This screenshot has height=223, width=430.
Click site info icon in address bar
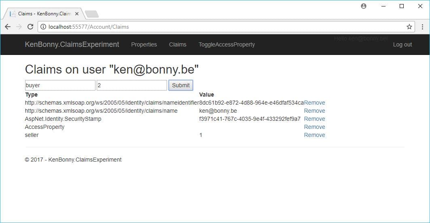44,27
